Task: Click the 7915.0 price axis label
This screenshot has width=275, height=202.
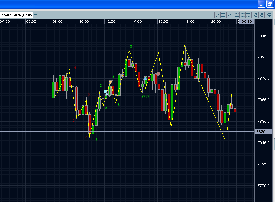Action: click(264, 36)
